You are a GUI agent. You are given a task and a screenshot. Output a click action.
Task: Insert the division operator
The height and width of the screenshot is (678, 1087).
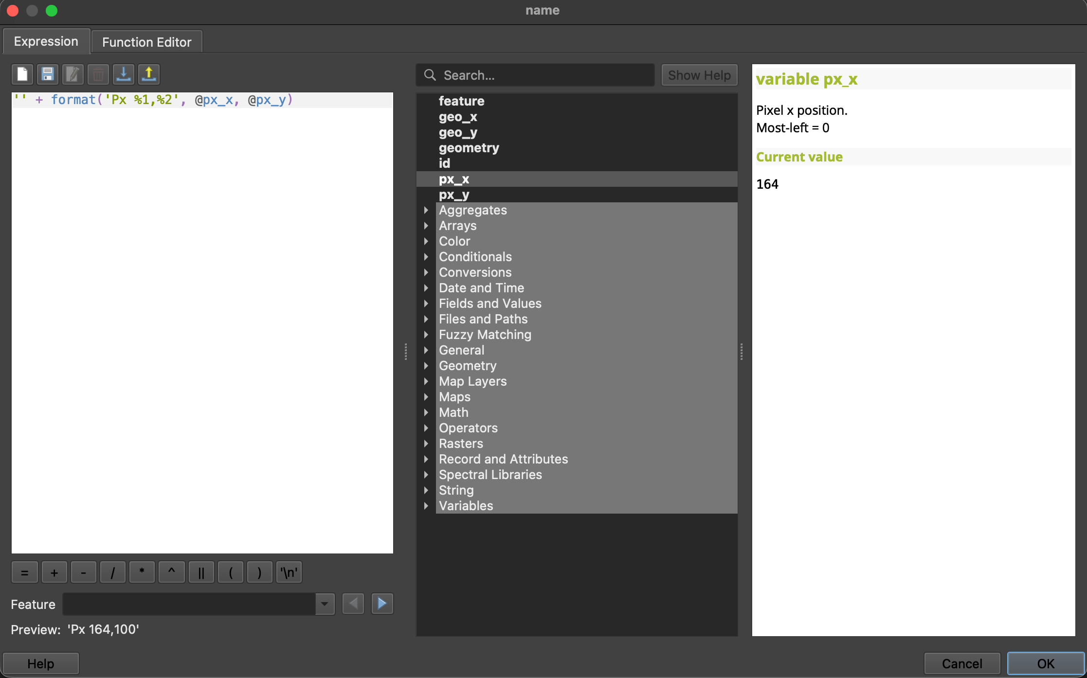tap(113, 572)
